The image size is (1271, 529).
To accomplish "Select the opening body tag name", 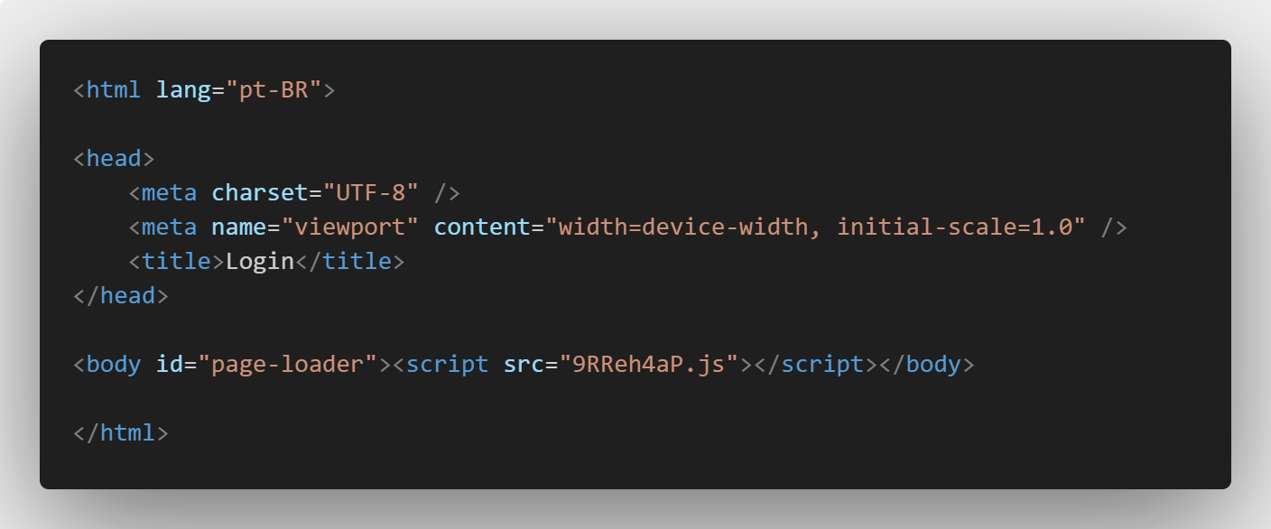I will (114, 365).
